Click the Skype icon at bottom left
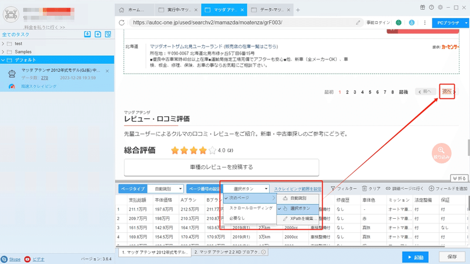Image resolution: width=470 pixels, height=264 pixels. pos(4,259)
